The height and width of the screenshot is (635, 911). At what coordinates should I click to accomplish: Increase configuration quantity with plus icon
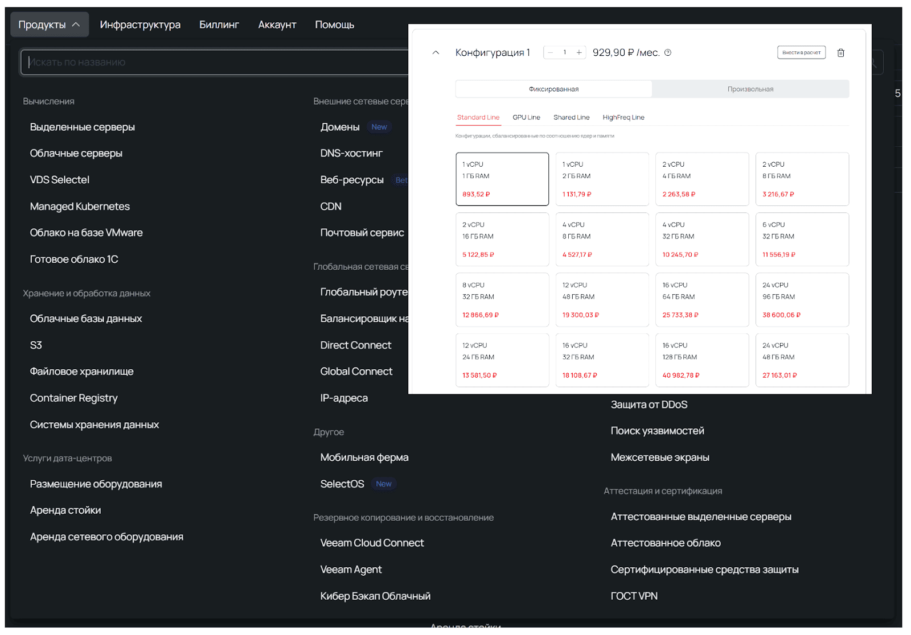pyautogui.click(x=579, y=53)
